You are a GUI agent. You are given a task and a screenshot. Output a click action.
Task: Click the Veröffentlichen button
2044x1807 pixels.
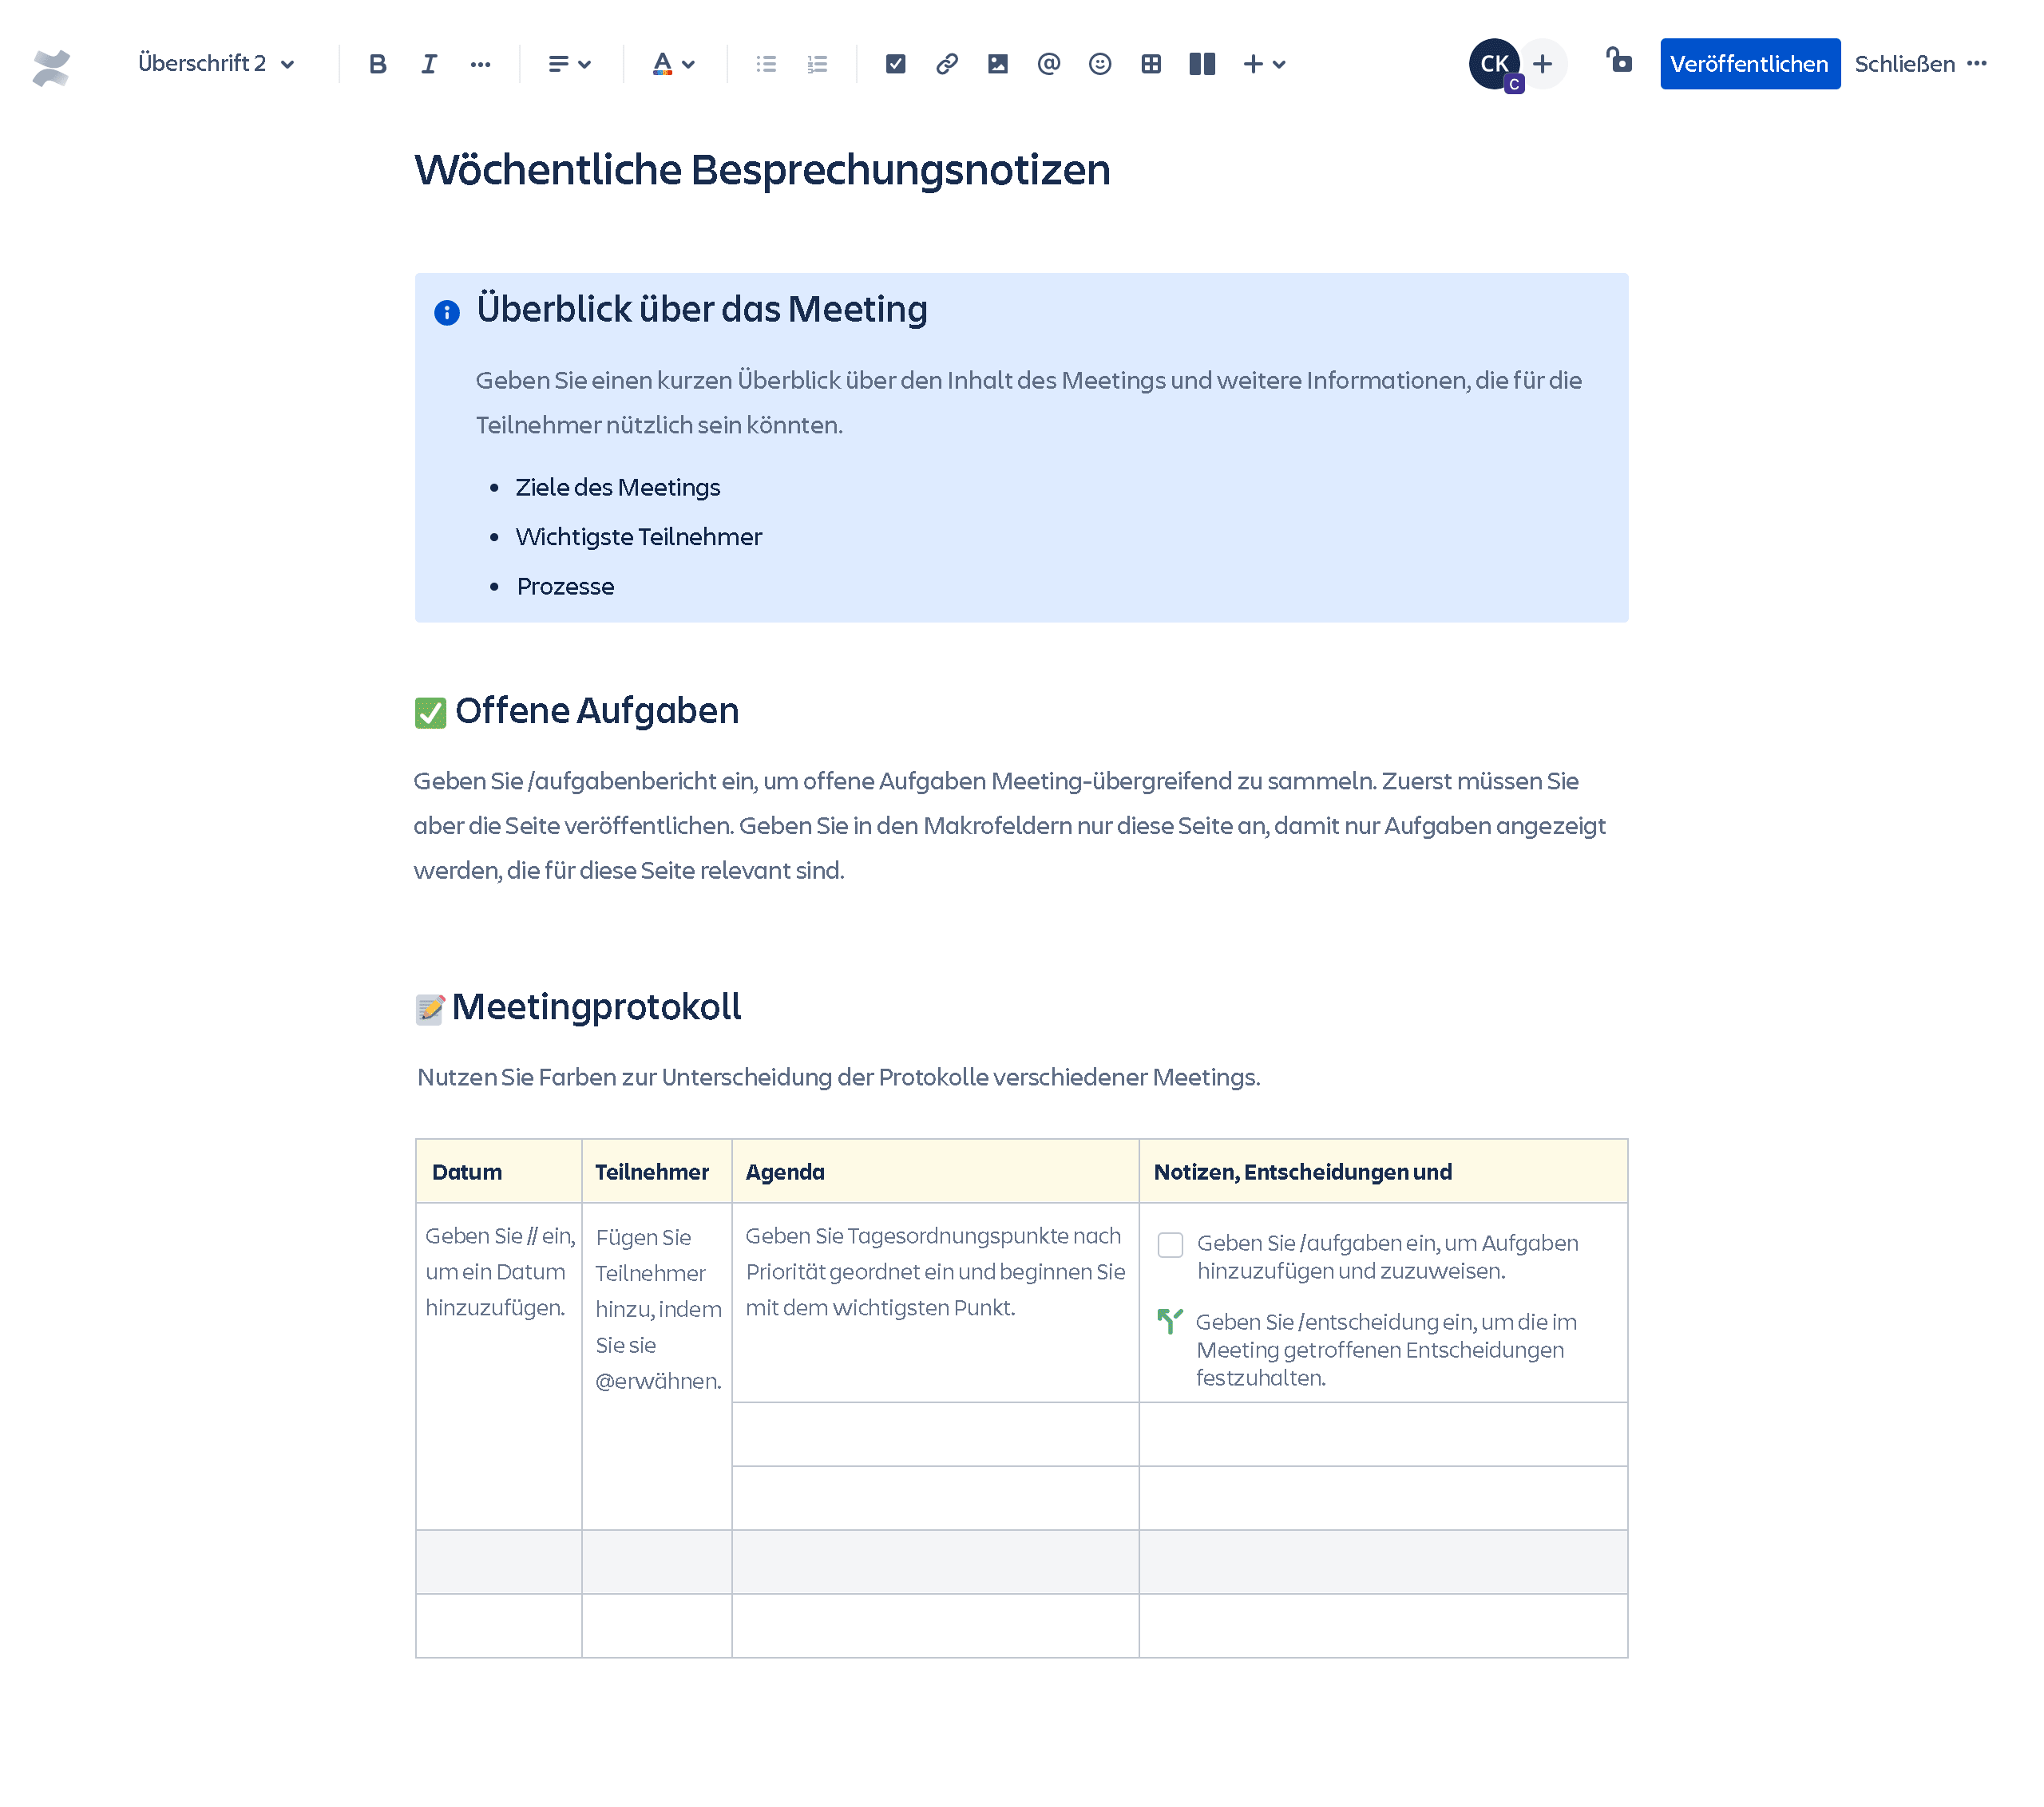[1749, 64]
